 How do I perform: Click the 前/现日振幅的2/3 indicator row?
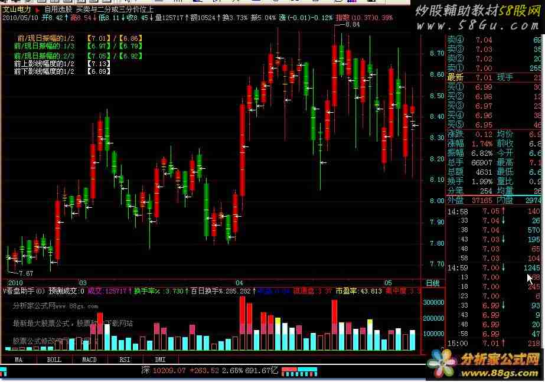(78, 55)
